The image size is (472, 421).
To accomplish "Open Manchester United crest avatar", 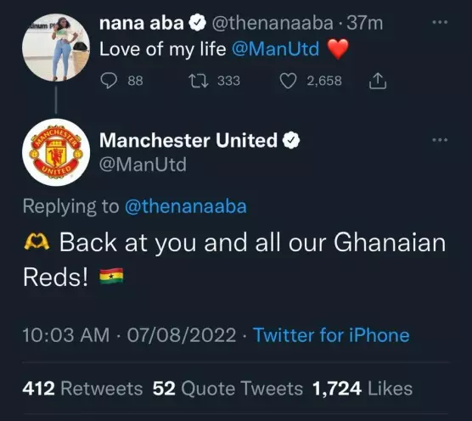I will click(56, 152).
